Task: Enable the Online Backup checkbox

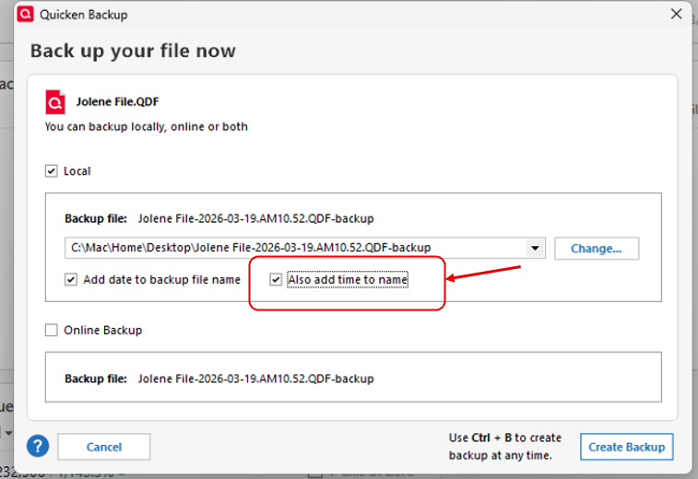Action: [x=52, y=330]
